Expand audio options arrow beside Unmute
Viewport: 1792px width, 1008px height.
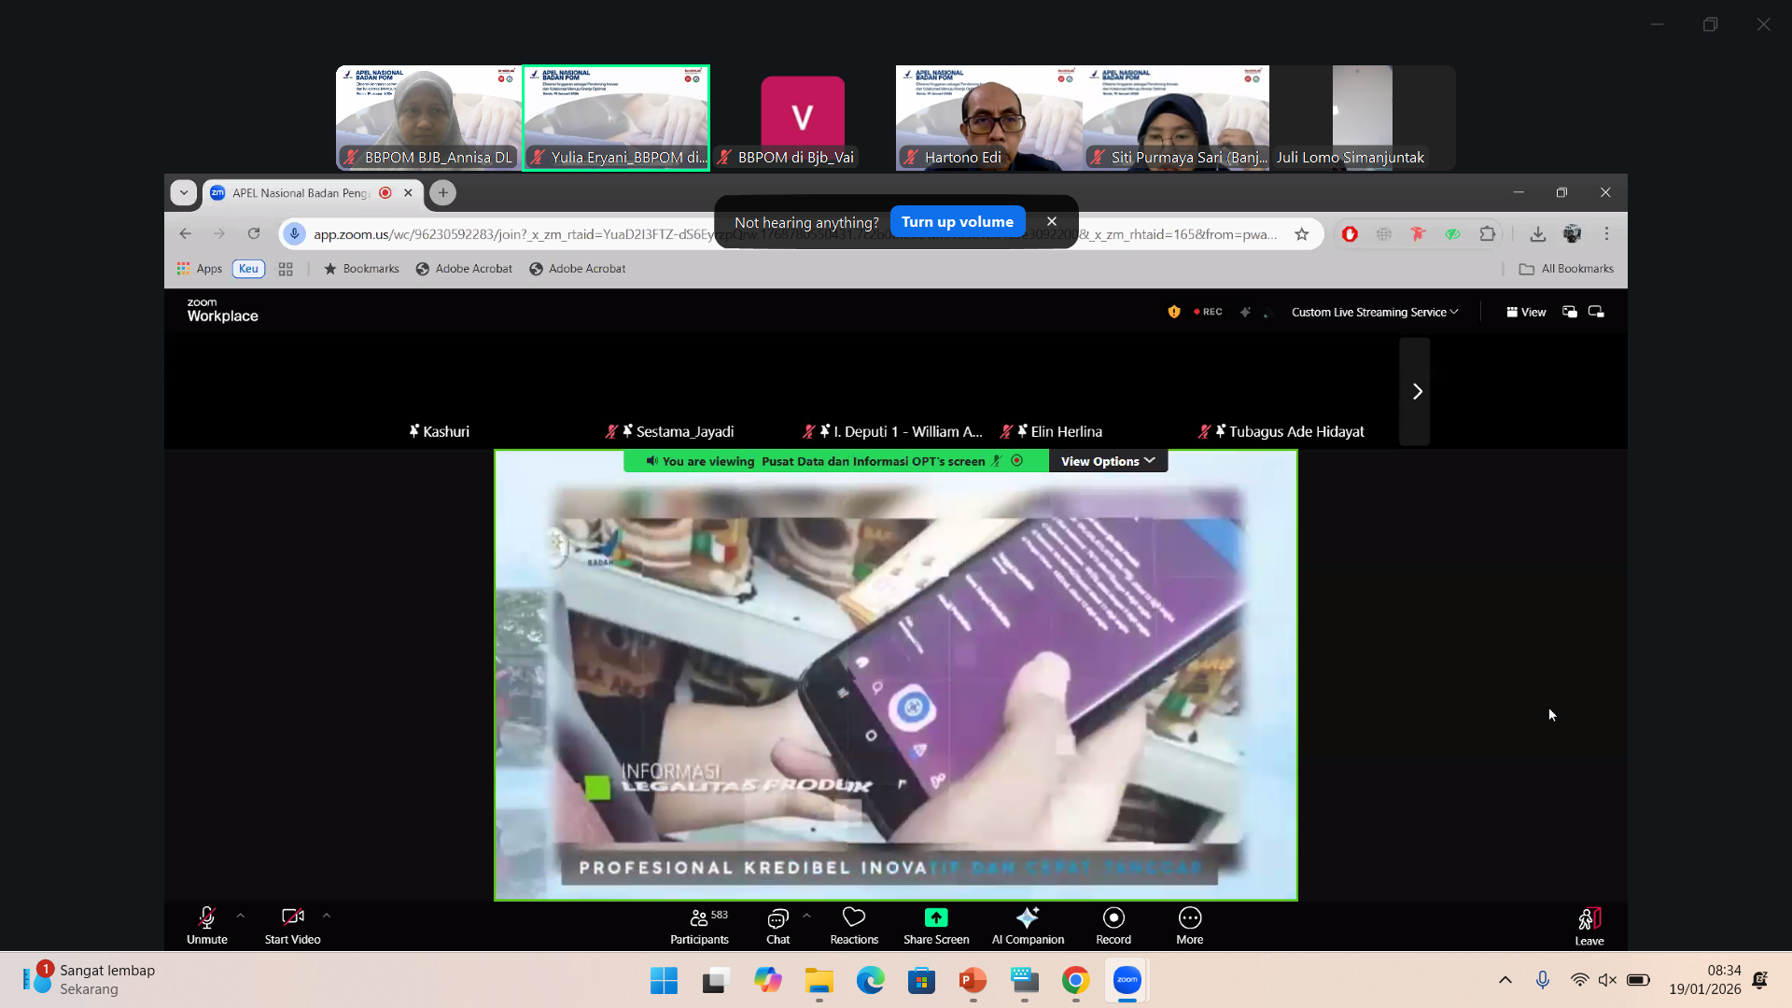coord(241,916)
